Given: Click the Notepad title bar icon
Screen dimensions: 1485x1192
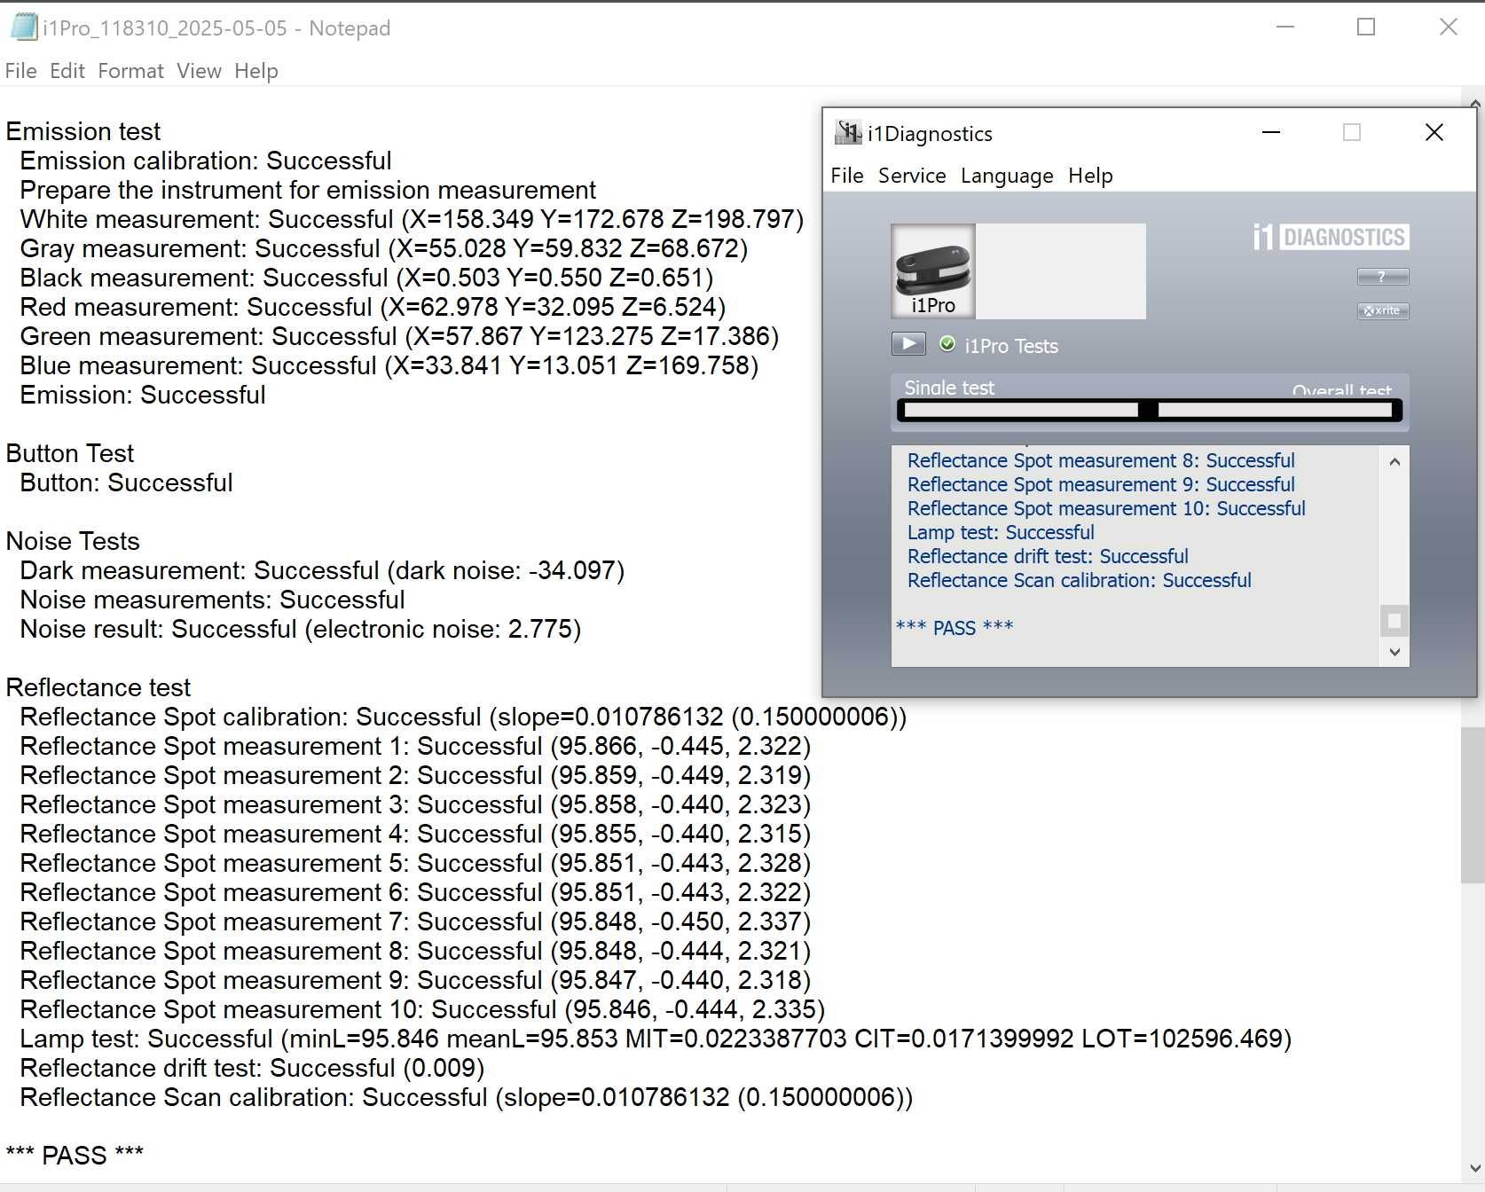Looking at the screenshot, I should point(23,27).
